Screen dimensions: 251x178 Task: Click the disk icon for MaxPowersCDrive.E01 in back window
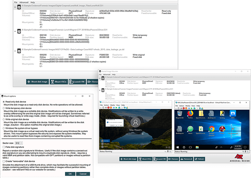pos(19,31)
